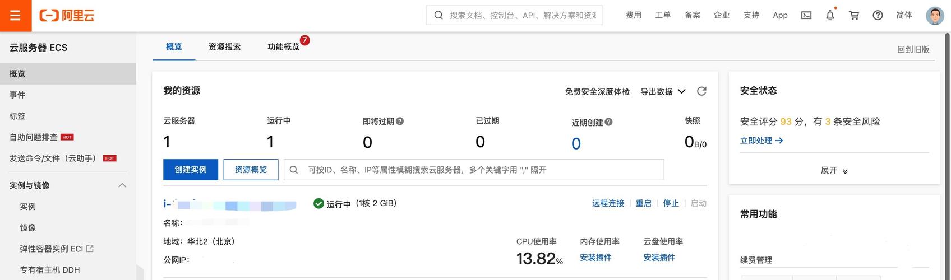Open 企业 in the top menu

722,15
